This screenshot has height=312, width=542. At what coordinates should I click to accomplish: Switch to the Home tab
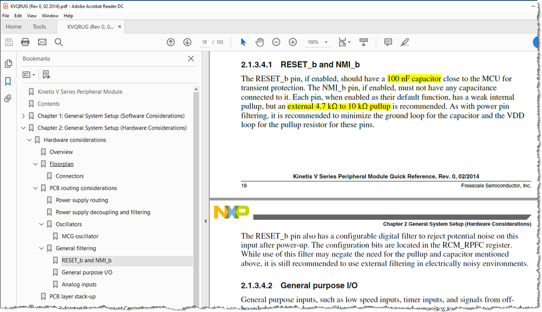[x=14, y=27]
